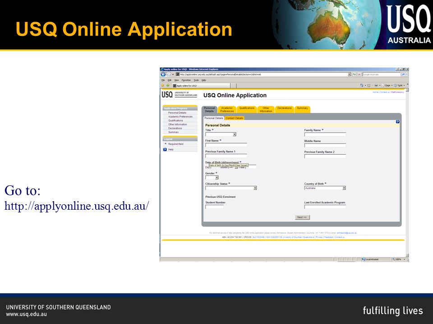Image resolution: width=433 pixels, height=324 pixels.
Task: Open the File menu
Action: [163, 80]
